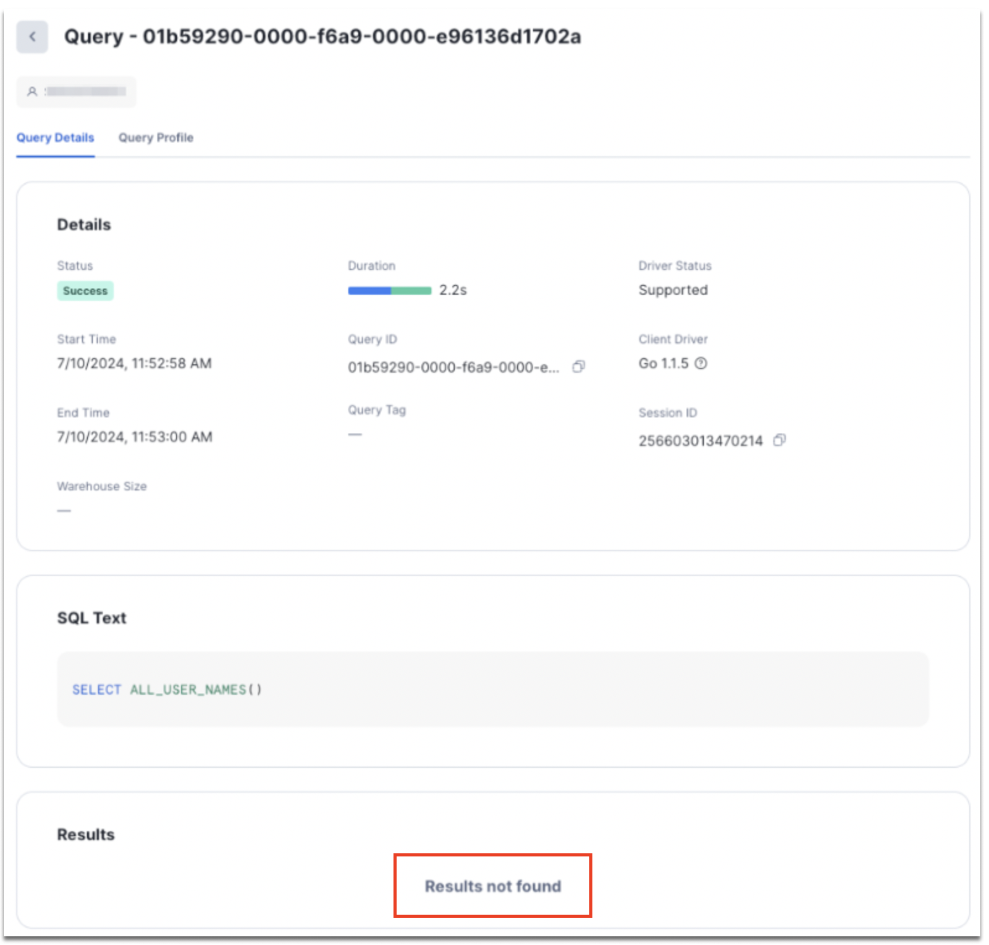Click the Query Tag label
The height and width of the screenshot is (945, 989).
(x=377, y=410)
